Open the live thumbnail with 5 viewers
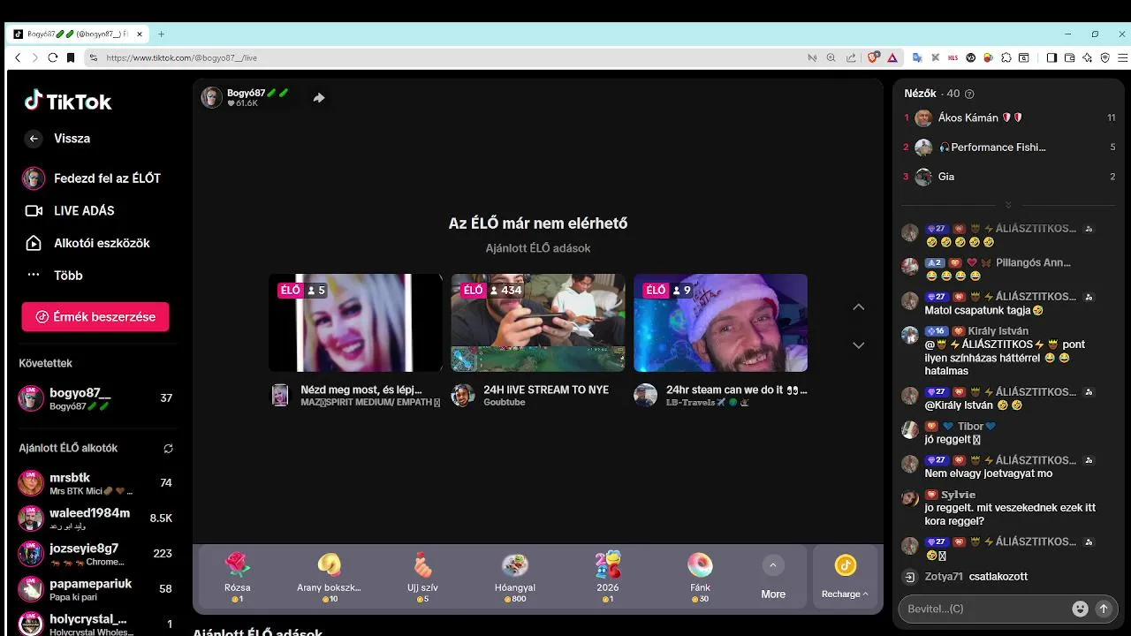1131x636 pixels. coord(355,322)
